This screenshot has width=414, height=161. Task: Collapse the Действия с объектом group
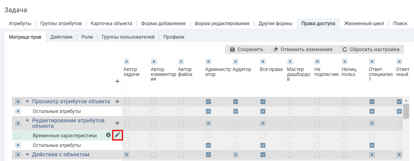[27, 155]
